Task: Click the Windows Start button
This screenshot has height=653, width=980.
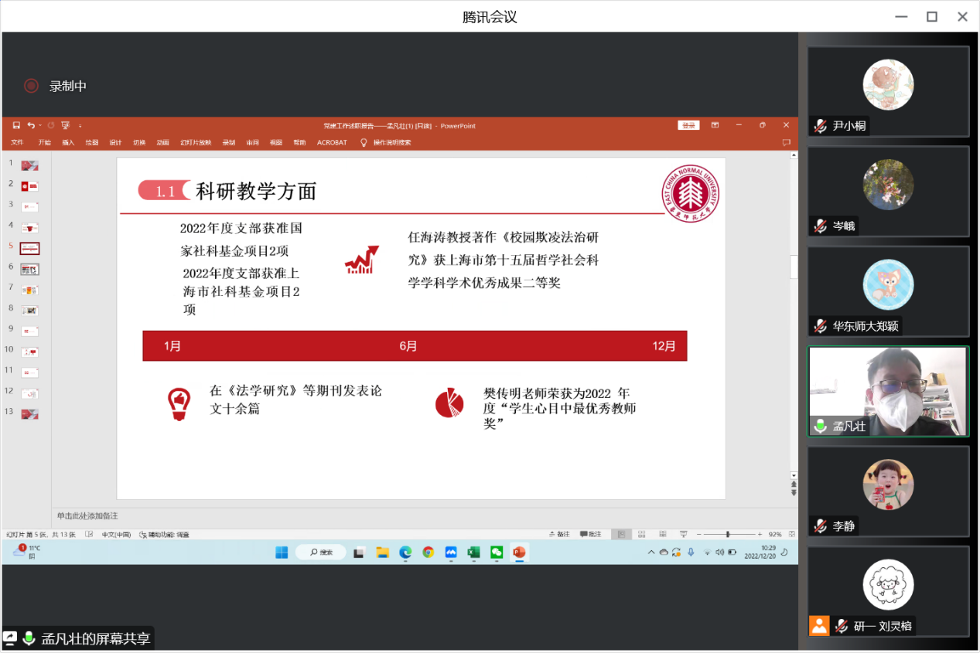Action: tap(282, 552)
